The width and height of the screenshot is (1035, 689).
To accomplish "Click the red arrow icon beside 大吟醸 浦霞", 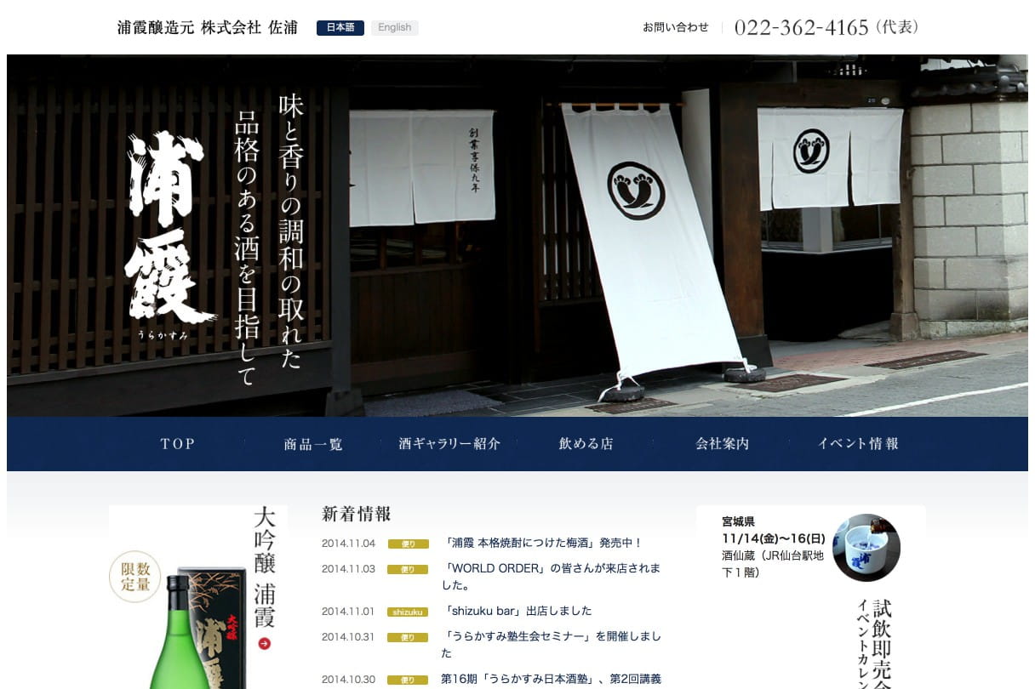I will (x=264, y=644).
